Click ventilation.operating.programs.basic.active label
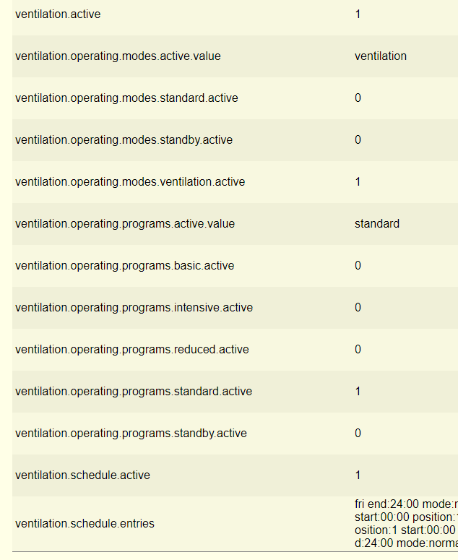 pyautogui.click(x=124, y=266)
